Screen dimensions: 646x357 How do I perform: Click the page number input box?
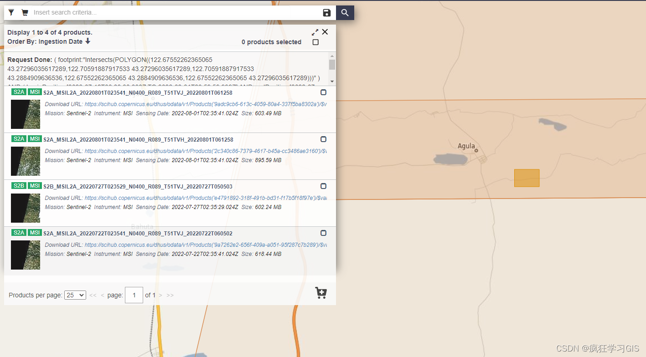point(134,295)
